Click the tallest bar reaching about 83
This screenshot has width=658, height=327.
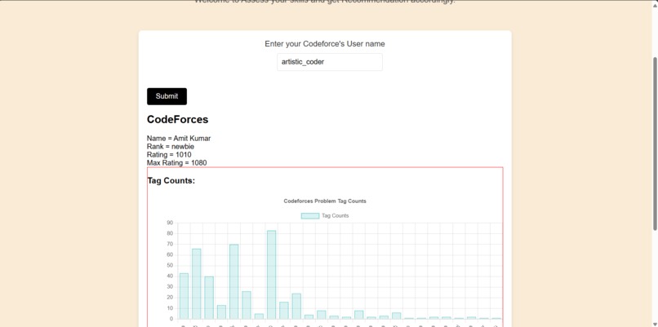pyautogui.click(x=272, y=275)
